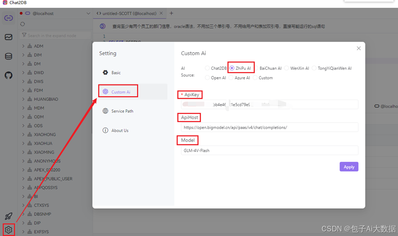The width and height of the screenshot is (398, 236).
Task: Open the dashboard chart icon in sidebar
Action: pyautogui.click(x=8, y=37)
